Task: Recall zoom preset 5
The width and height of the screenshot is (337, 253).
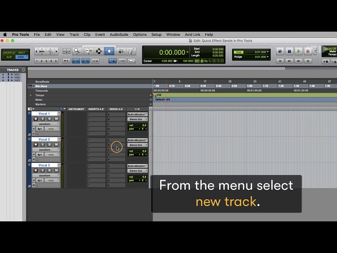Action: [x=56, y=61]
